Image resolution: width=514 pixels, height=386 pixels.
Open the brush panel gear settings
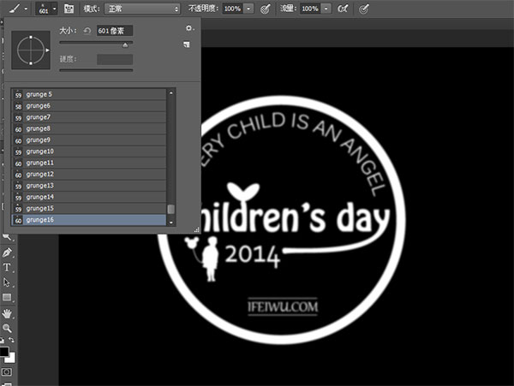189,28
